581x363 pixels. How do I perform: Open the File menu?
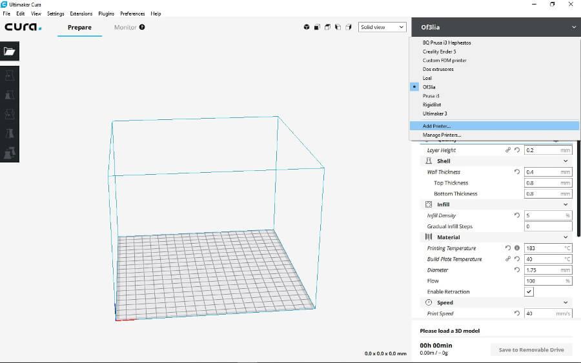[x=6, y=14]
